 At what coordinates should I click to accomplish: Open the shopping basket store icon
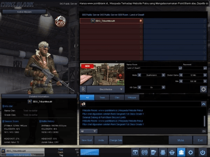point(172,152)
